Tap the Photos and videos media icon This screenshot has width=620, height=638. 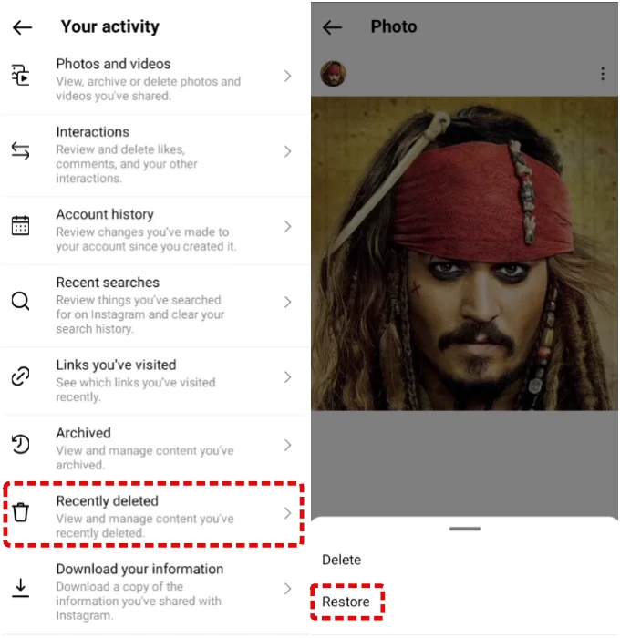tap(20, 75)
